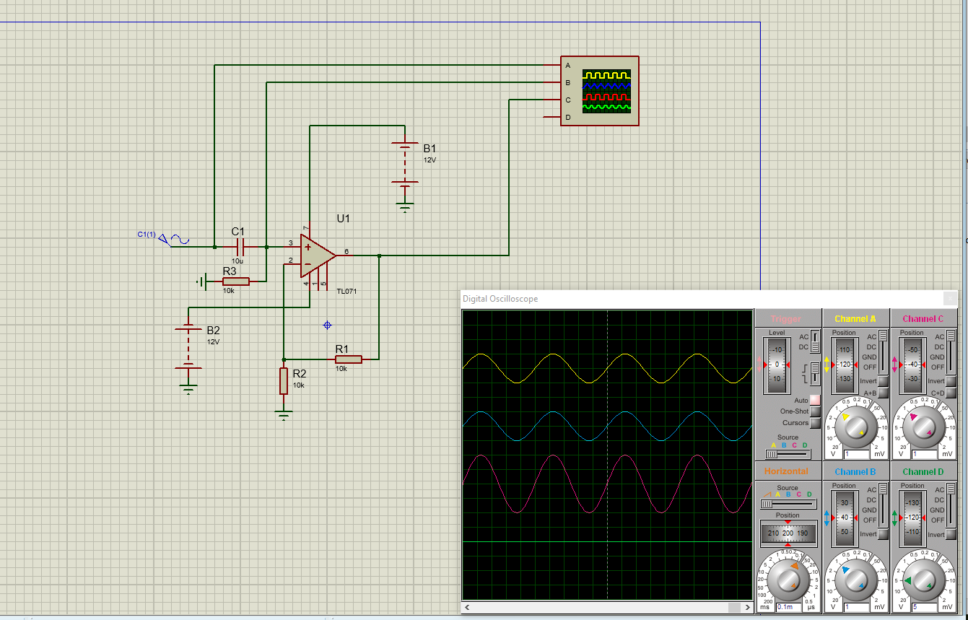
Task: Toggle the Channel A Invert button
Action: 883,381
